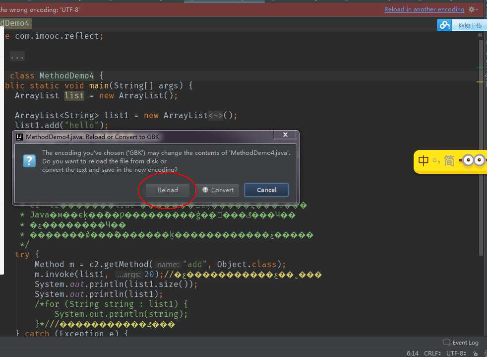Click the commented 'for (String string : list1)' line

(111, 304)
